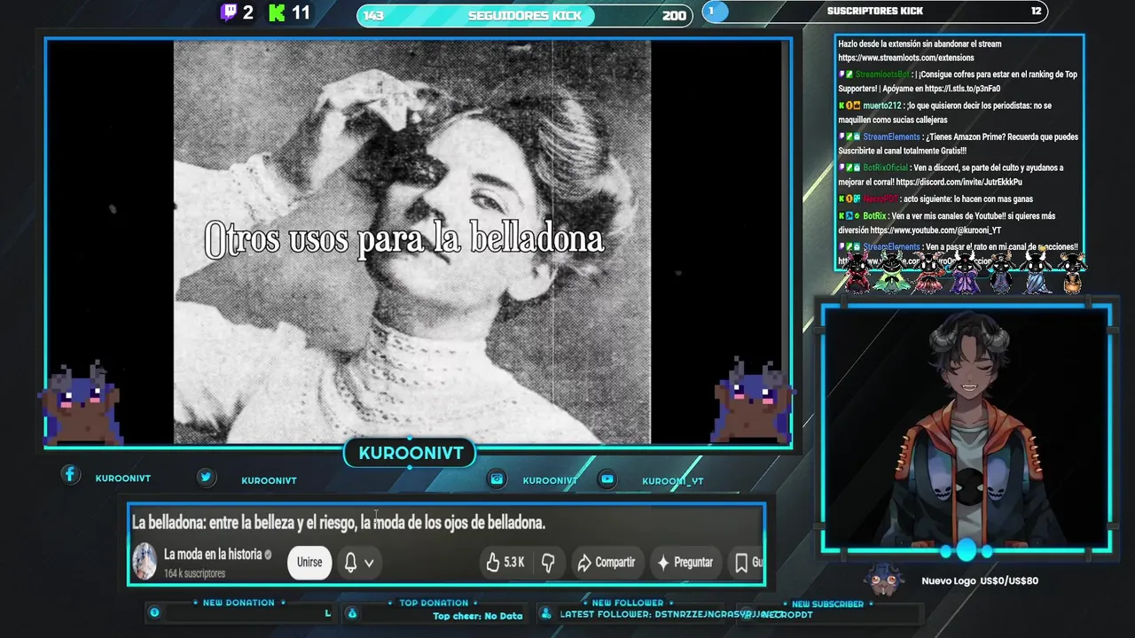Open the discord.com invite link in chat
1135x638 pixels.
(x=959, y=182)
